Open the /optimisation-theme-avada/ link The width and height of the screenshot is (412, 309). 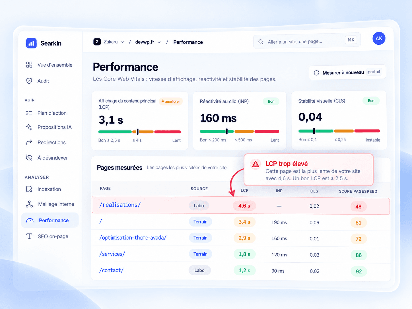tap(133, 238)
